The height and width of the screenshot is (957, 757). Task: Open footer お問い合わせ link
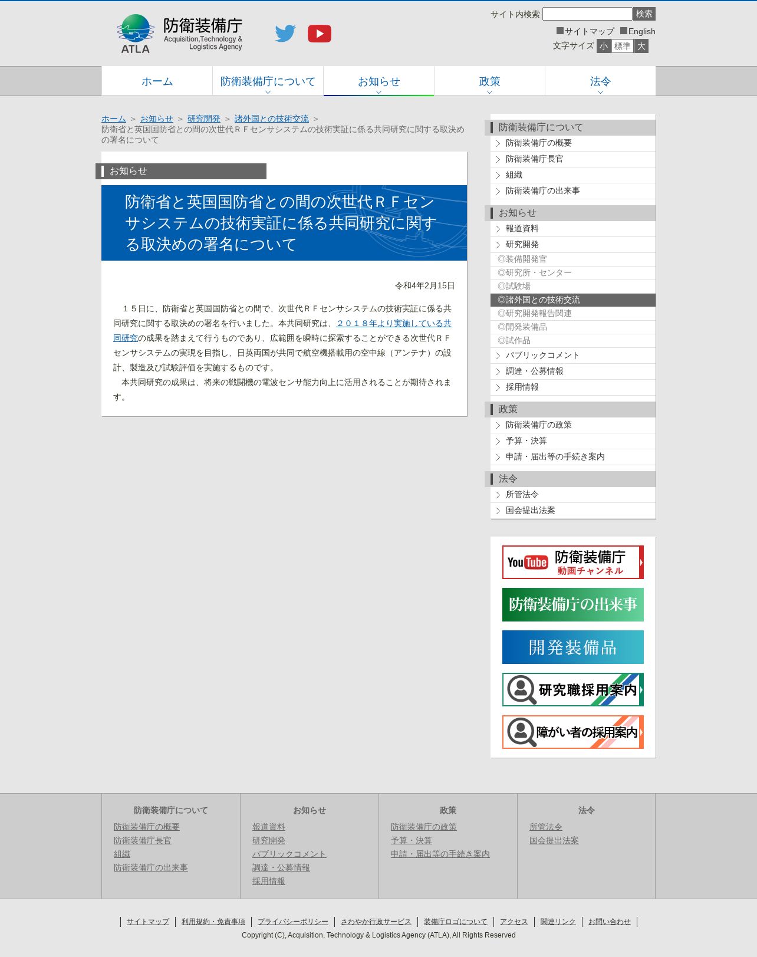[610, 922]
